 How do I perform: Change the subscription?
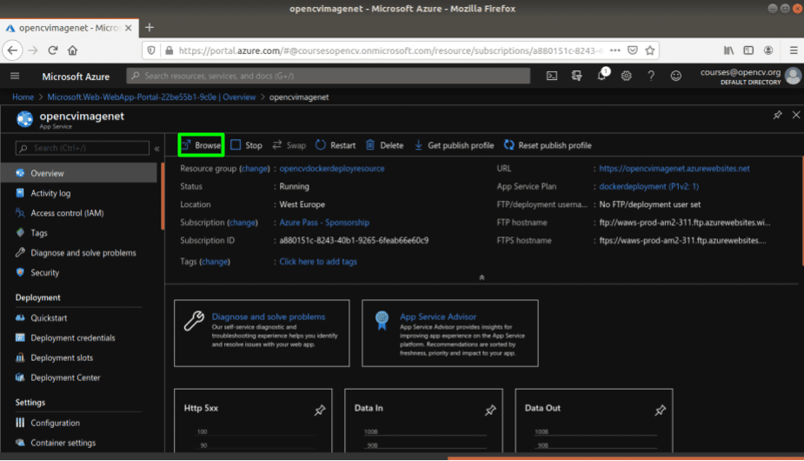242,223
